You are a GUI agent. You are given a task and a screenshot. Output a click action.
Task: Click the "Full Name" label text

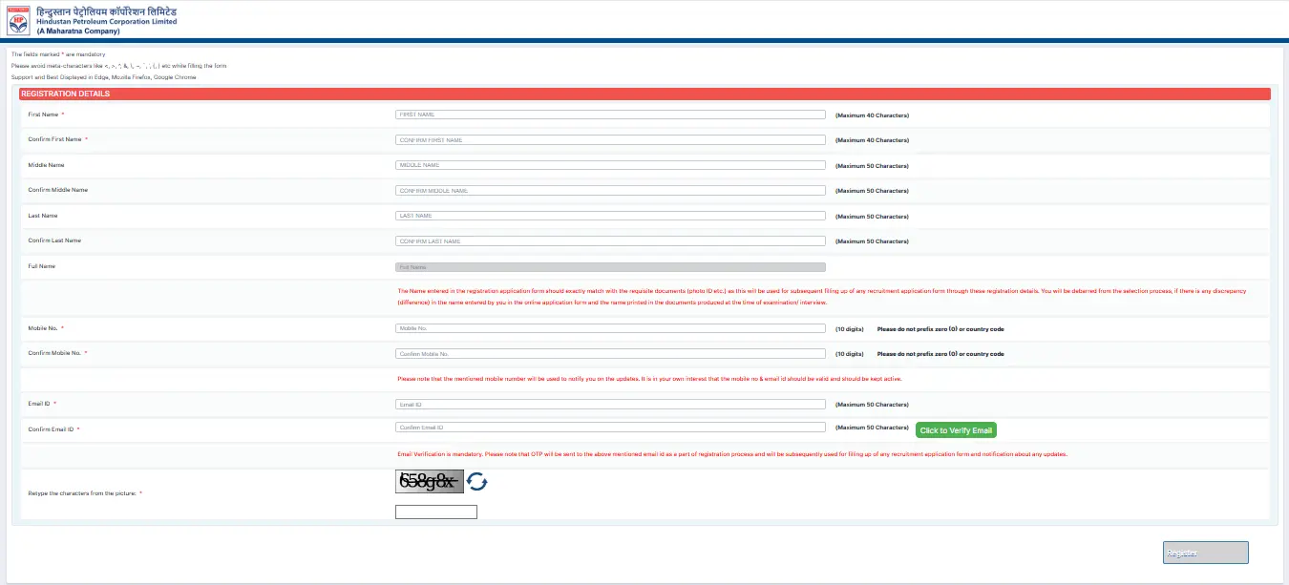[42, 266]
